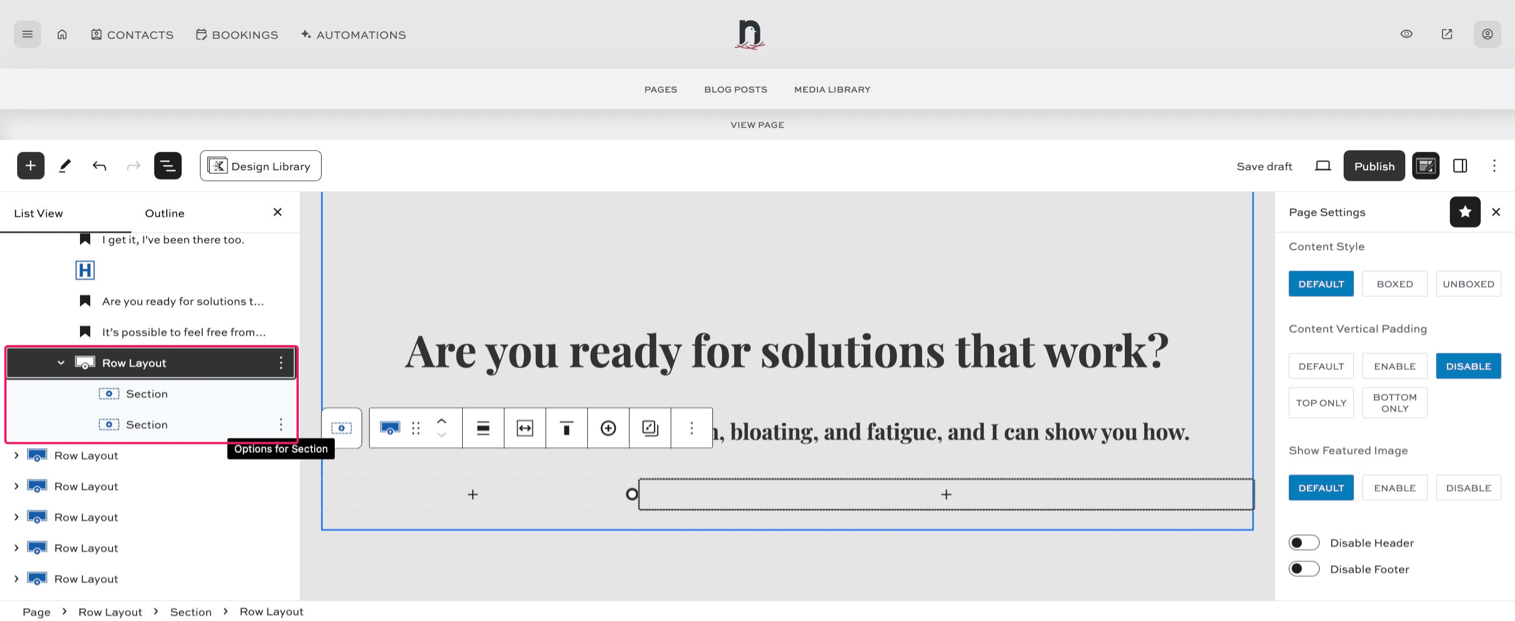Click the vertical alignment icon in block toolbar

566,428
